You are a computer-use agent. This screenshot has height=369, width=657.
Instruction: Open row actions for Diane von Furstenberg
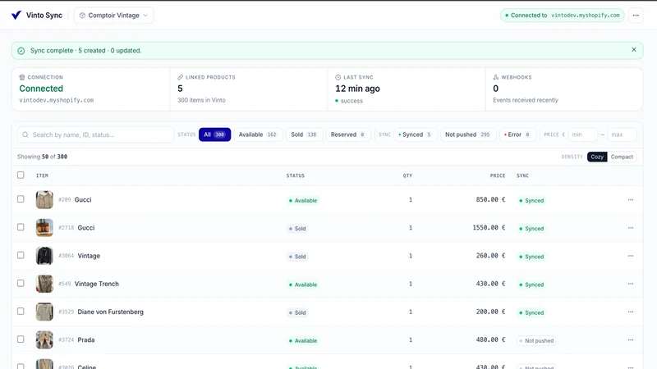tap(631, 312)
